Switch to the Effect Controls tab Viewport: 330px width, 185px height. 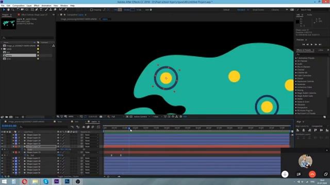click(35, 15)
